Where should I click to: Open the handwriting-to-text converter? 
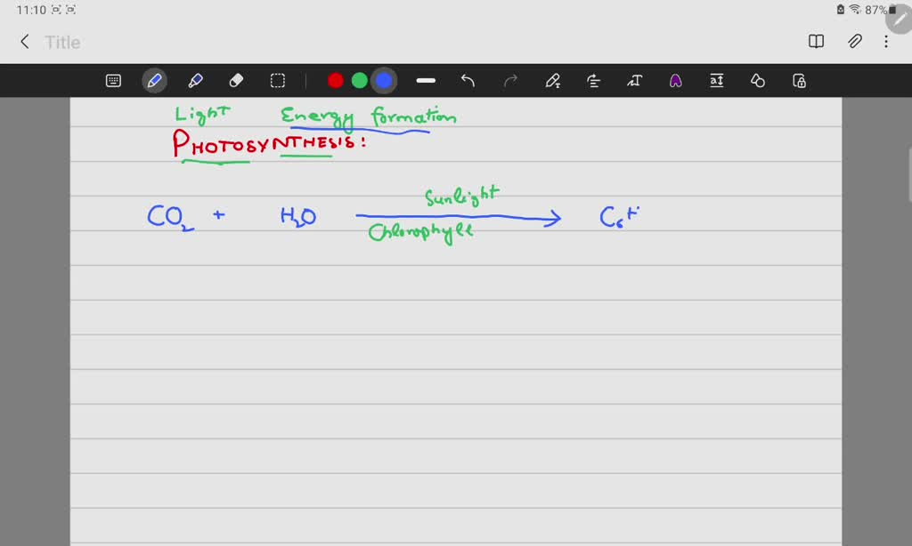pyautogui.click(x=635, y=80)
